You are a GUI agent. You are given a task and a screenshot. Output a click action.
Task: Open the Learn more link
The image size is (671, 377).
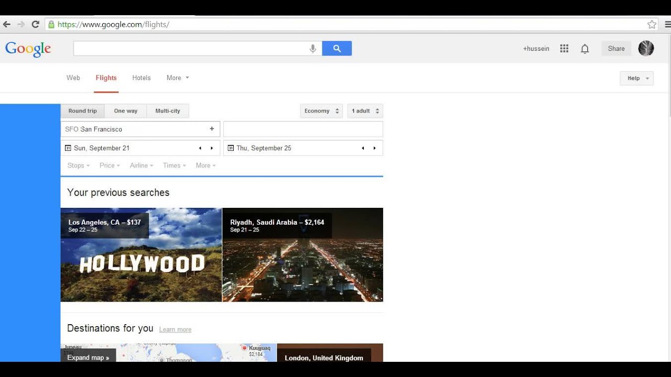tap(175, 329)
